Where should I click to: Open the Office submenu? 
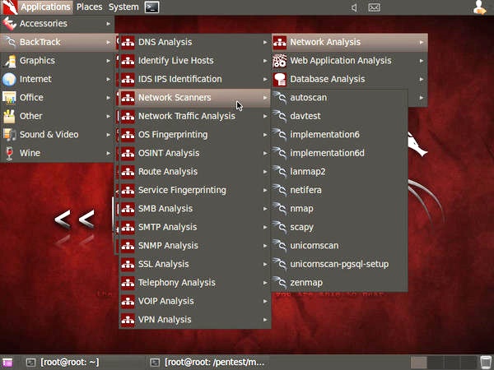[58, 98]
